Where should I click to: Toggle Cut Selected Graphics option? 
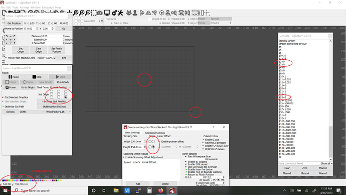pos(15,97)
